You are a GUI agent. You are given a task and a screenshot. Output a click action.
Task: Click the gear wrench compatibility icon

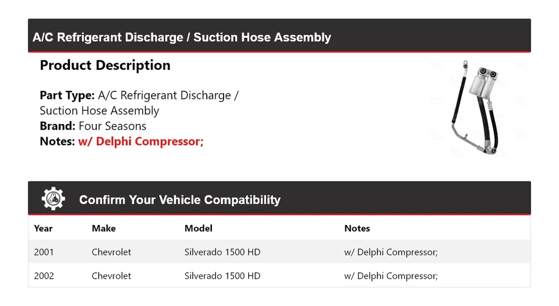(x=53, y=199)
